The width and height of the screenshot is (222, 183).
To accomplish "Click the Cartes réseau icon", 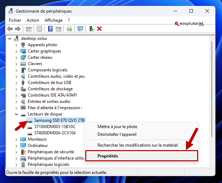I will click(x=23, y=57).
